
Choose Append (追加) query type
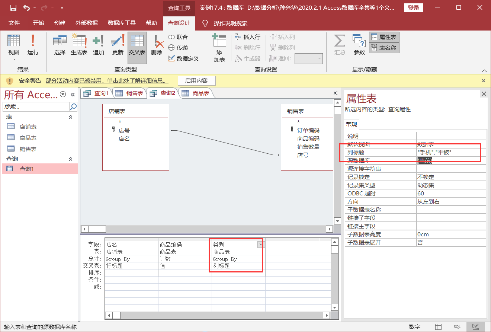(98, 45)
